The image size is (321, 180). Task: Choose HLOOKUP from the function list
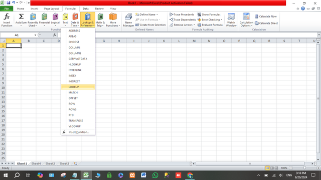[x=78, y=64]
